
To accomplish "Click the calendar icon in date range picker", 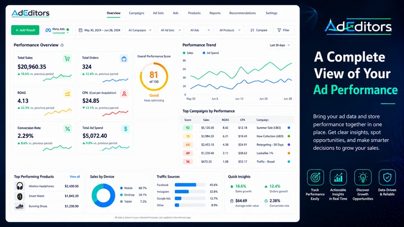I will (80, 30).
